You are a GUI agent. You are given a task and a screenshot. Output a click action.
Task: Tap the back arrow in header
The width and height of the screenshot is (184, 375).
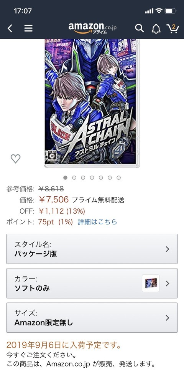10,28
